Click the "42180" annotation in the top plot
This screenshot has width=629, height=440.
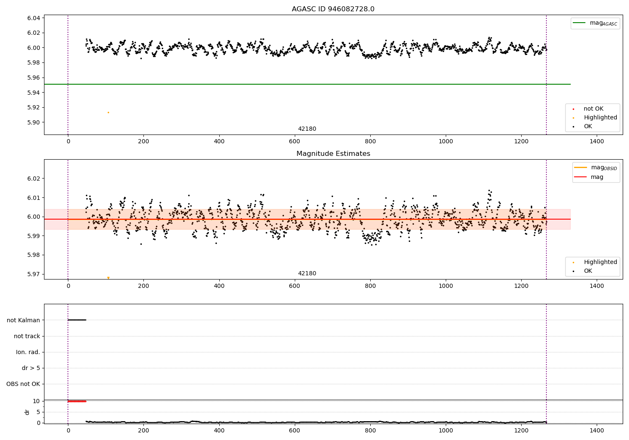307,129
